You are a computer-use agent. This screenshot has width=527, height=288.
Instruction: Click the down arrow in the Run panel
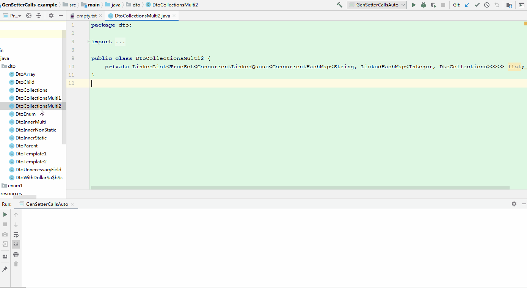tap(16, 224)
